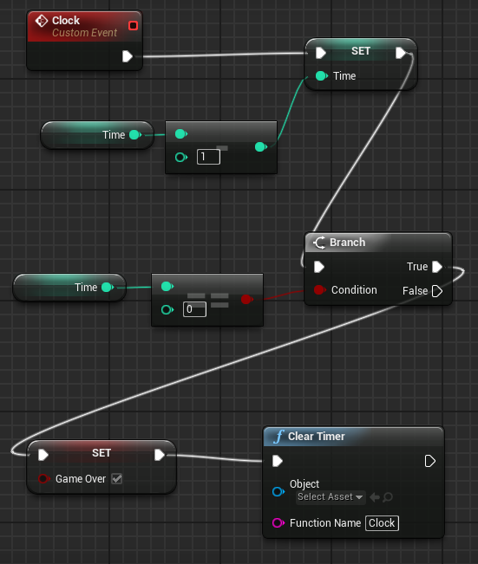This screenshot has height=564, width=478.
Task: Click the output pin of upper Time getter
Action: pos(135,135)
